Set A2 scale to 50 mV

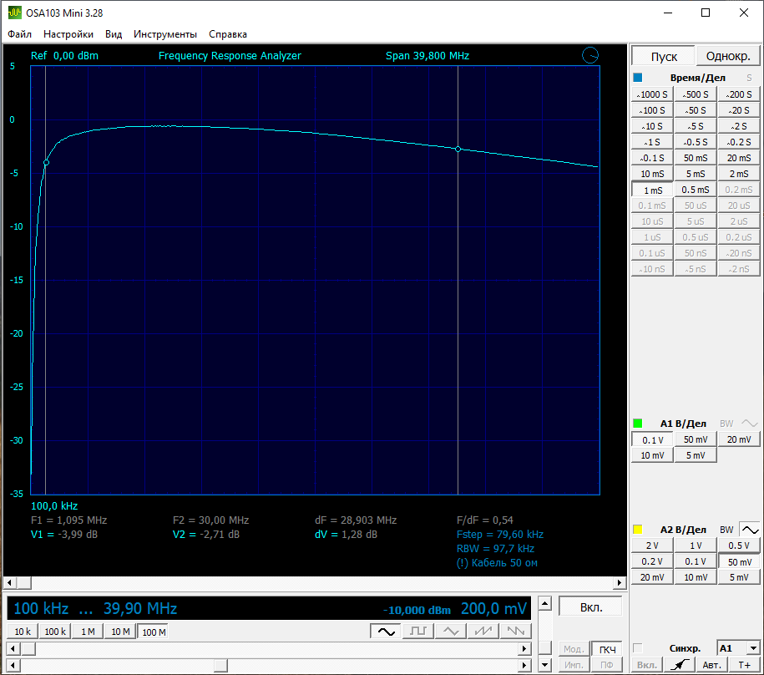pos(739,562)
